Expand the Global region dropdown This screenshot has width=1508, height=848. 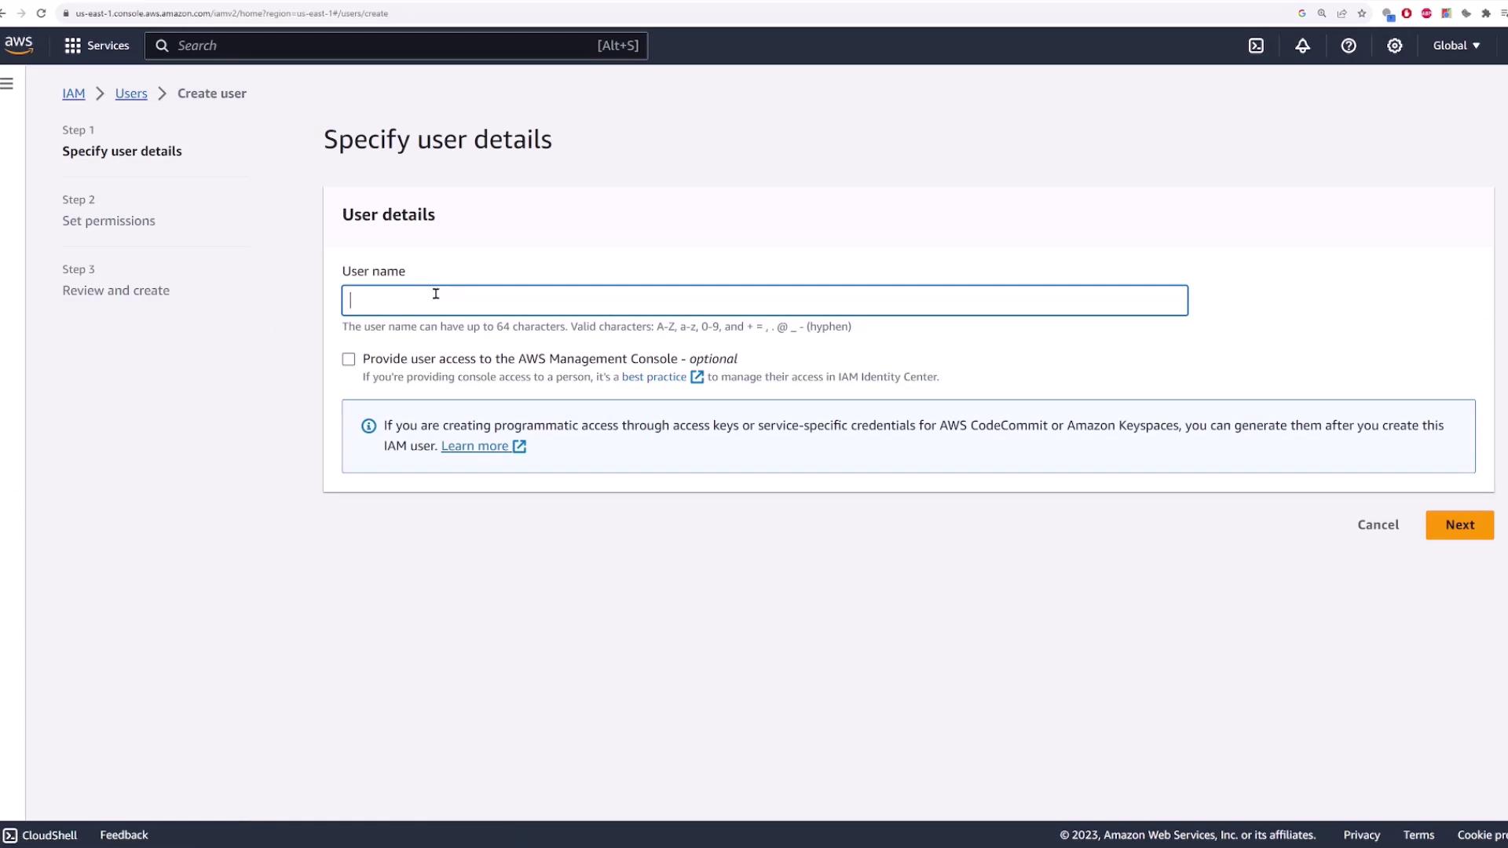click(x=1456, y=46)
